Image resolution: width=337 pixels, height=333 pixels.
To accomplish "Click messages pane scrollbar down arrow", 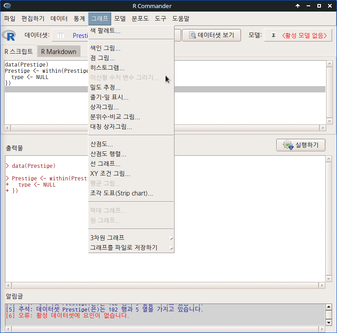I will pyautogui.click(x=329, y=322).
